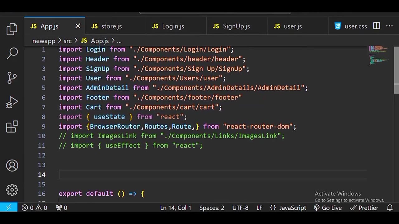Open the Extensions view
Screen dimensions: 399x224
click(x=12, y=127)
